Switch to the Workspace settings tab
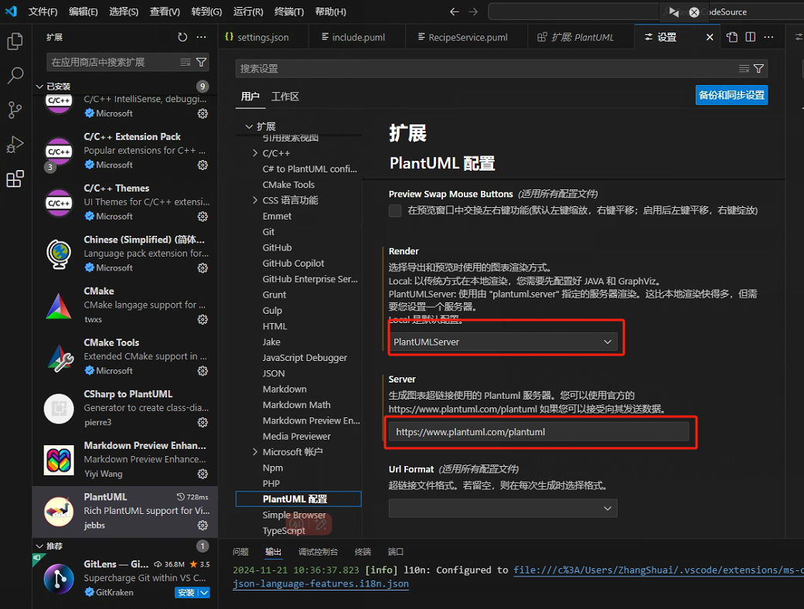Viewport: 804px width, 609px height. (285, 97)
